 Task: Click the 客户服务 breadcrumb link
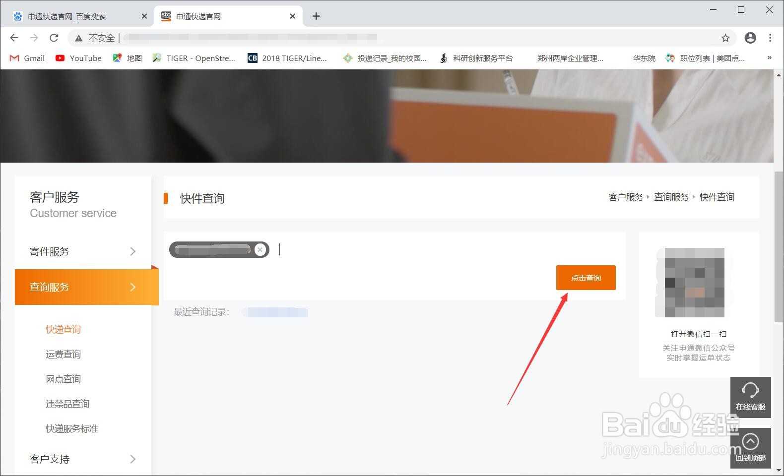coord(626,197)
